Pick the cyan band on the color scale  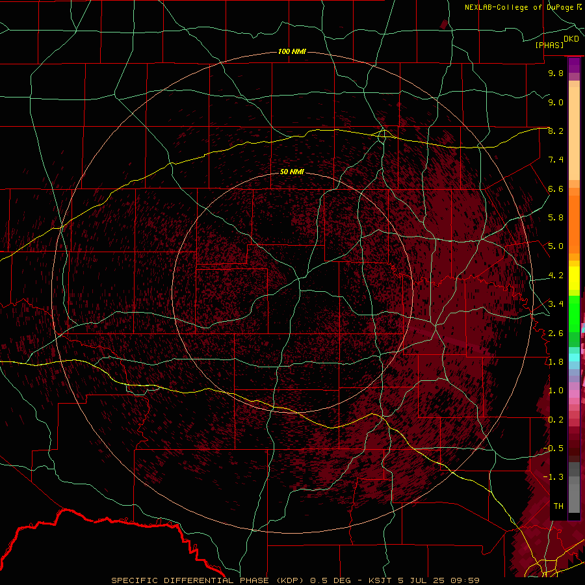pos(574,357)
